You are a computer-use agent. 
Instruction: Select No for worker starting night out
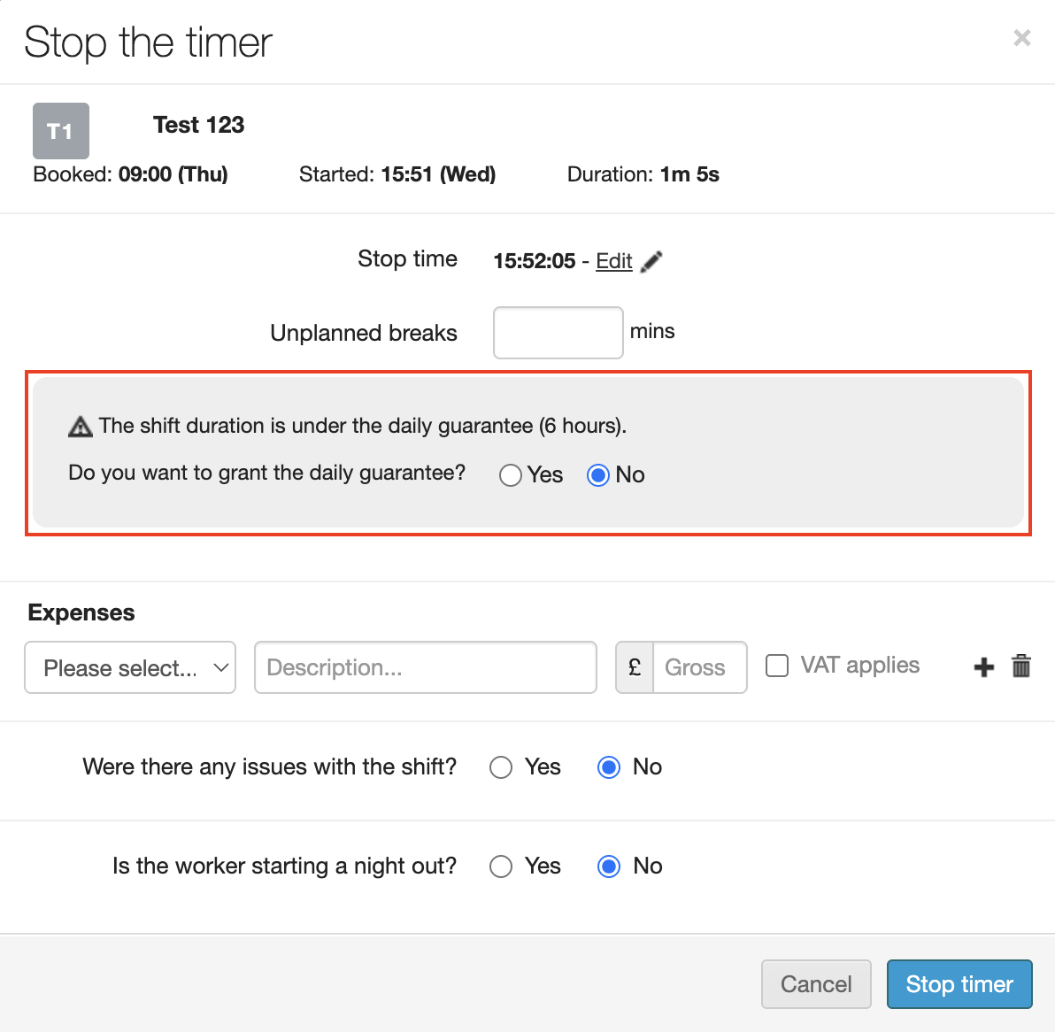[609, 866]
